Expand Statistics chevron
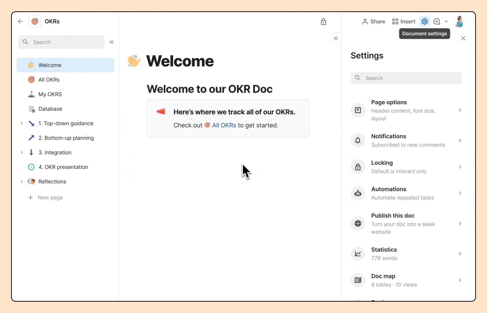 pos(460,254)
